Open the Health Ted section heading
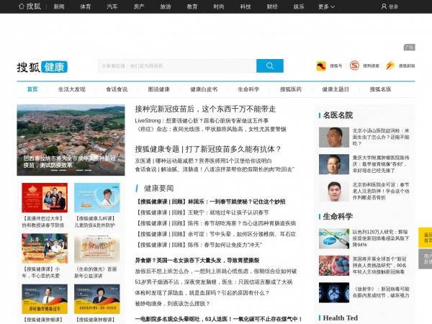 pyautogui.click(x=341, y=318)
